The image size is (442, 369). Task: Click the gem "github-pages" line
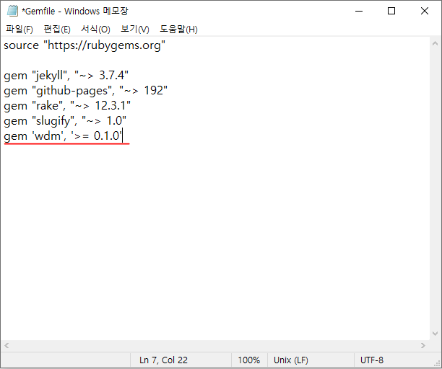point(85,91)
